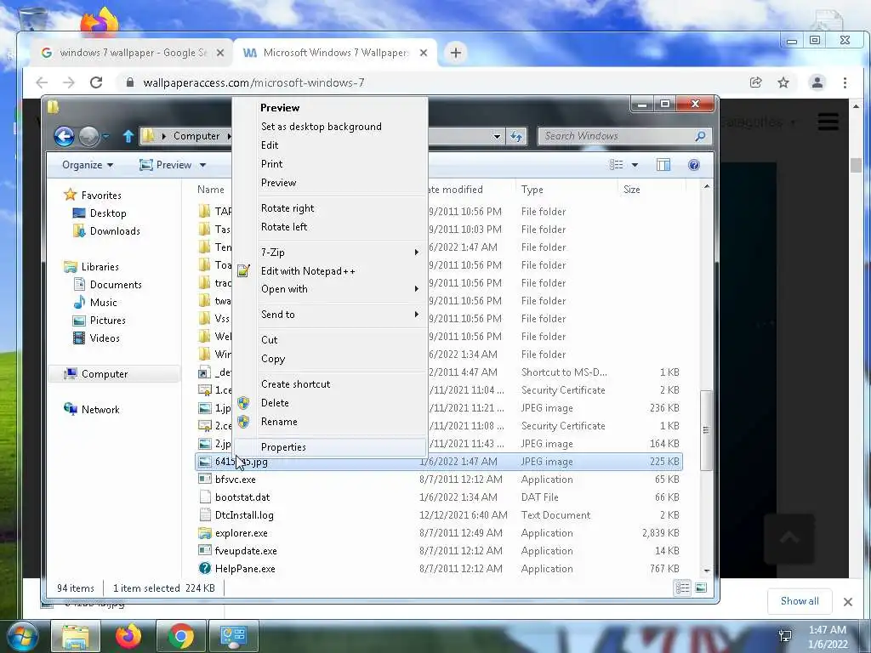The image size is (871, 653).
Task: Click Explorer's Up one level arrow
Action: click(x=128, y=136)
